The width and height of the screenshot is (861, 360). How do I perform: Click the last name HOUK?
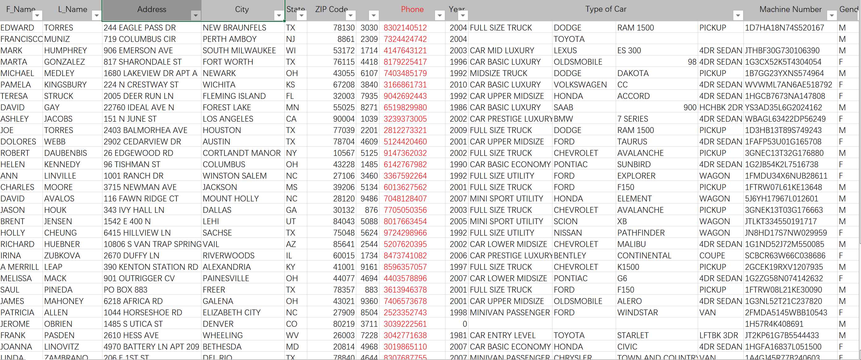(72, 210)
